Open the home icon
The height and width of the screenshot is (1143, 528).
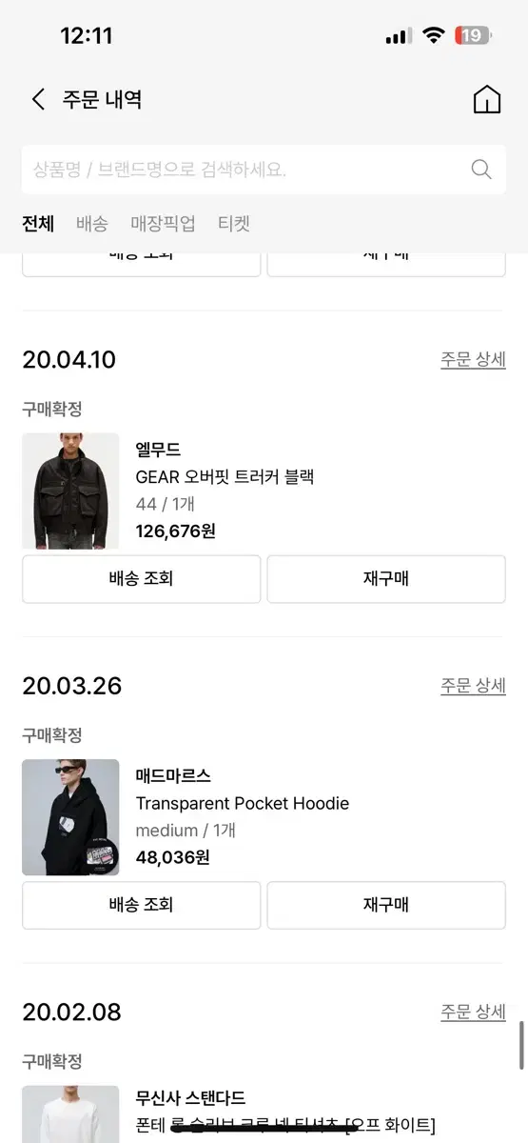(x=486, y=100)
